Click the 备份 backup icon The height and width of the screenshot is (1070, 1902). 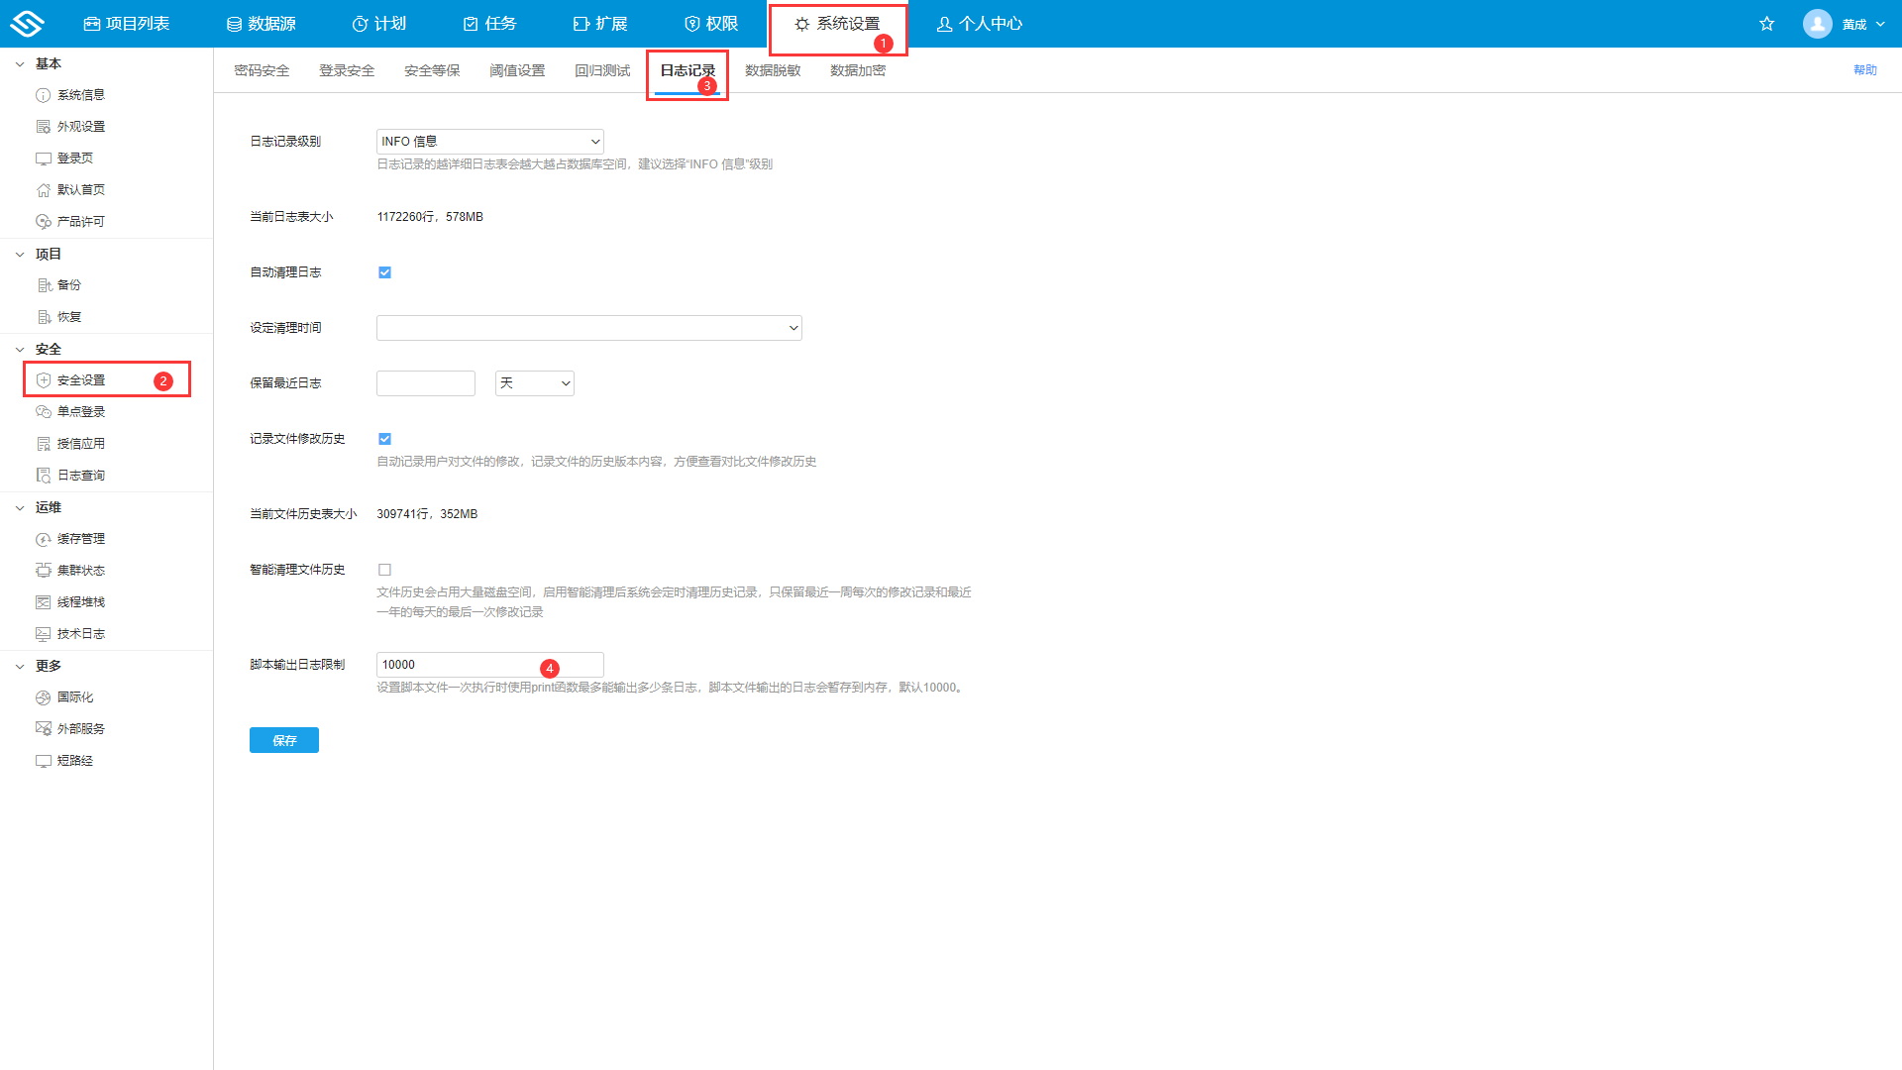pos(44,285)
